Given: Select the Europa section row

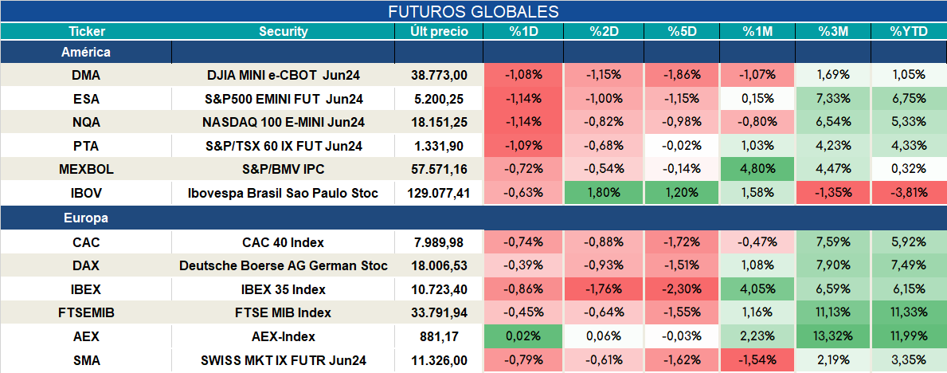Looking at the screenshot, I should 473,218.
